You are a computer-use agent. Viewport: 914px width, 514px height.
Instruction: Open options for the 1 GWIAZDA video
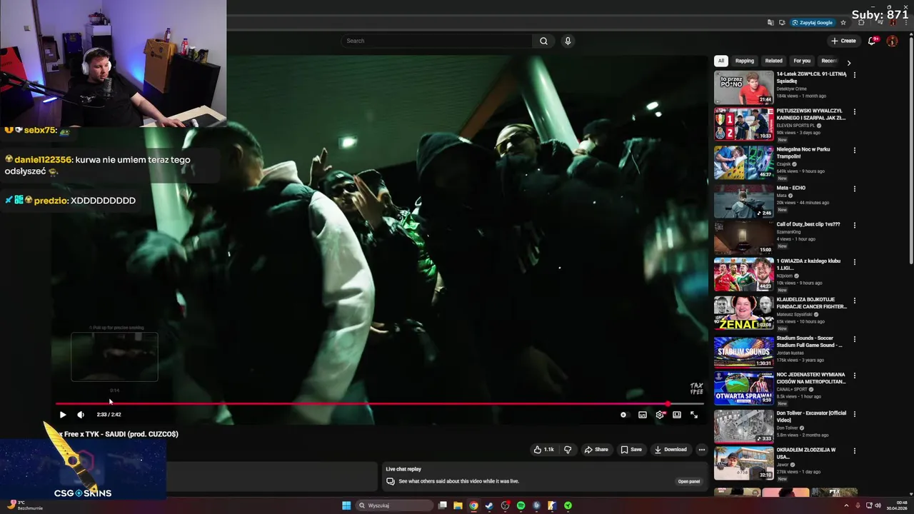pos(855,262)
